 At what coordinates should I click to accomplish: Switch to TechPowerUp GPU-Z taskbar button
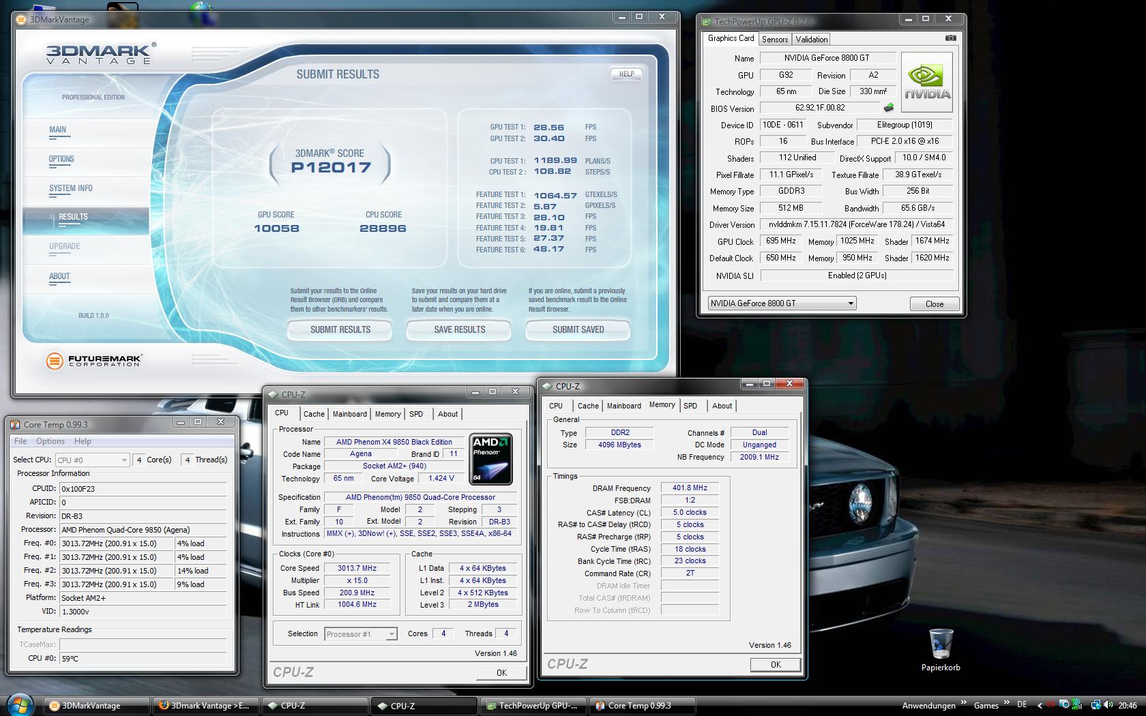534,706
